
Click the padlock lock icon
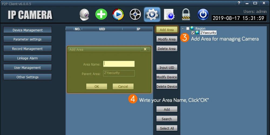click(x=186, y=15)
